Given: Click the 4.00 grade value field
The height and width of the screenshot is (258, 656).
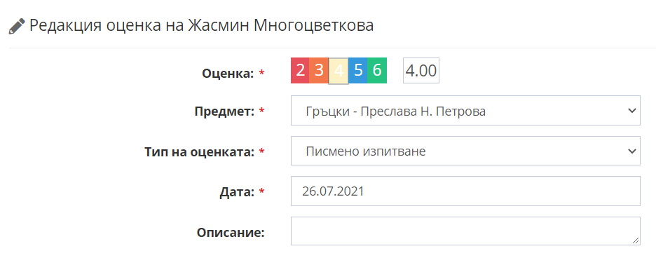Looking at the screenshot, I should (421, 70).
